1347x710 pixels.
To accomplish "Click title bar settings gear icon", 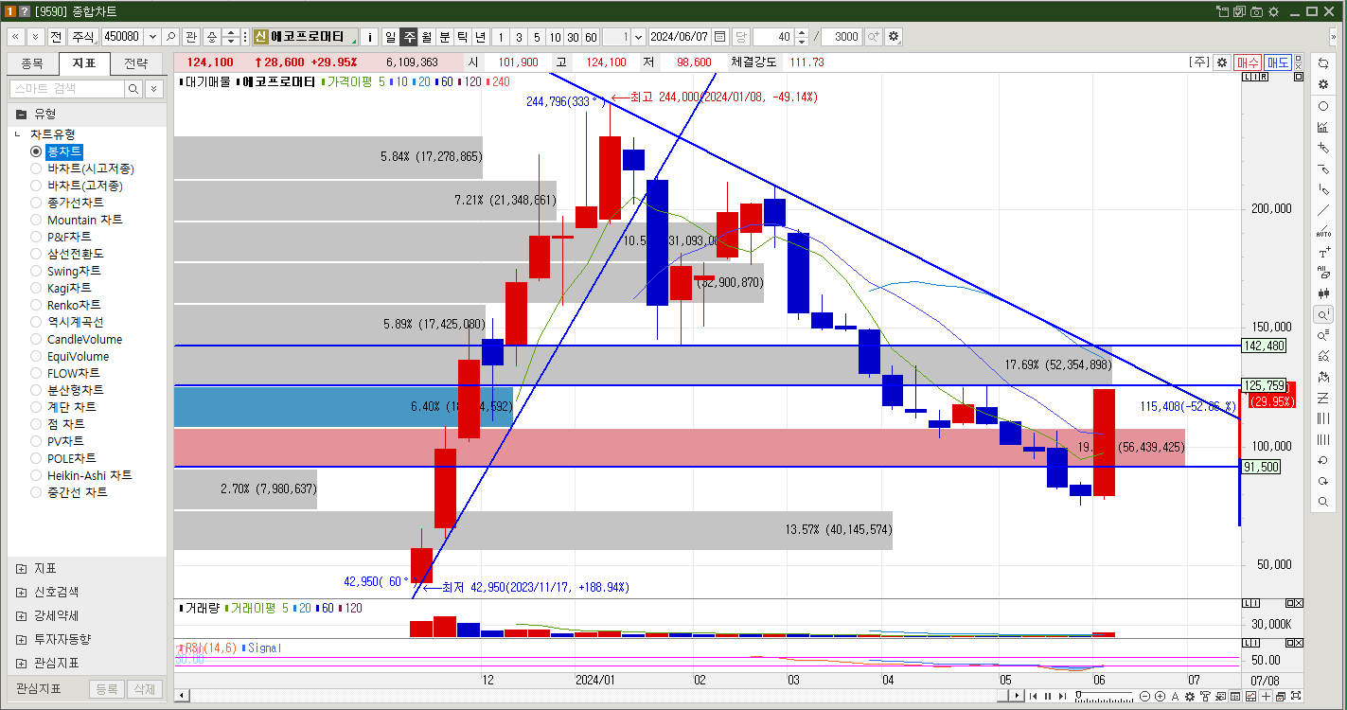I will click(1273, 11).
